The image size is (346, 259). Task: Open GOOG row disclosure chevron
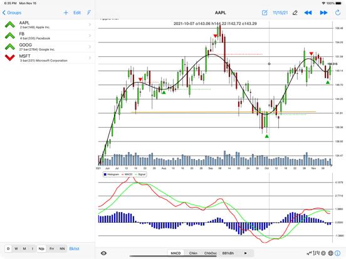point(90,47)
